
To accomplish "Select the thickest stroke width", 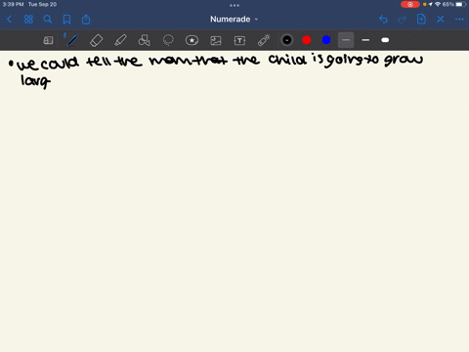I will (x=385, y=40).
